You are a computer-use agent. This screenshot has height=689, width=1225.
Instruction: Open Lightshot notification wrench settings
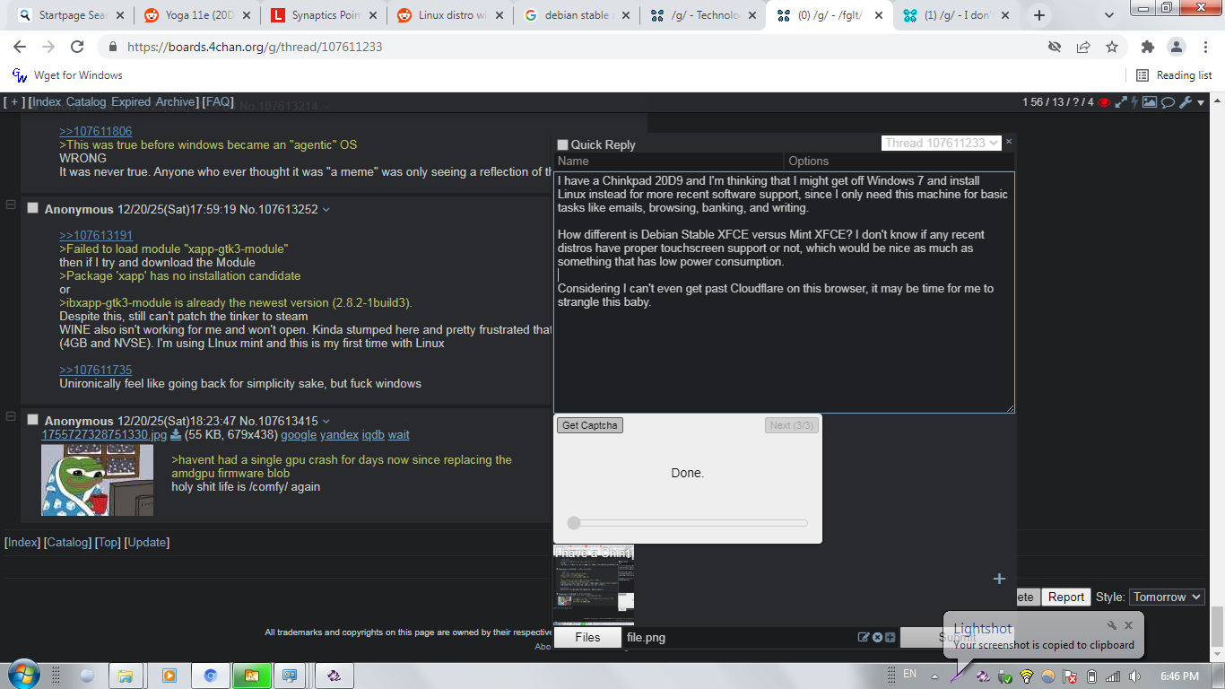1112,625
